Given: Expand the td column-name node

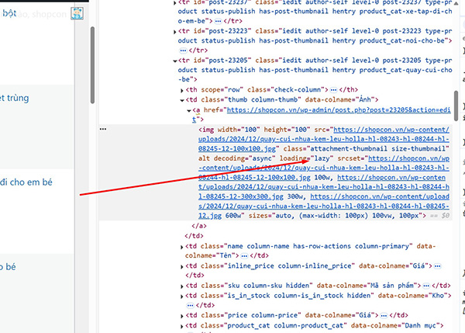Looking at the screenshot, I should point(182,247).
